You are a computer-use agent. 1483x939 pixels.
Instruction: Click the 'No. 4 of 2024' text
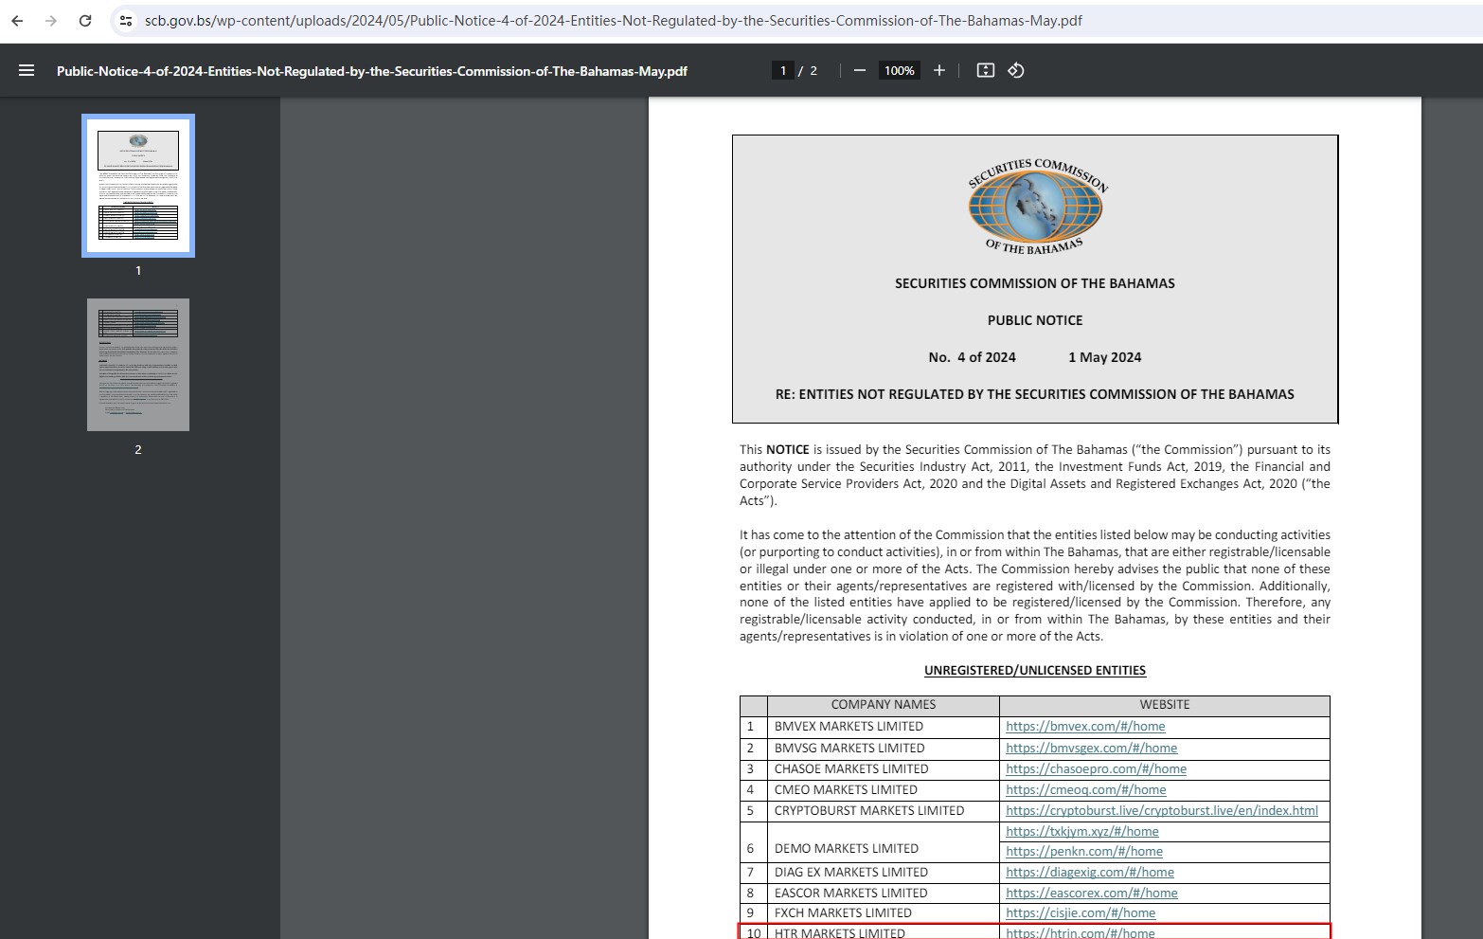point(972,357)
